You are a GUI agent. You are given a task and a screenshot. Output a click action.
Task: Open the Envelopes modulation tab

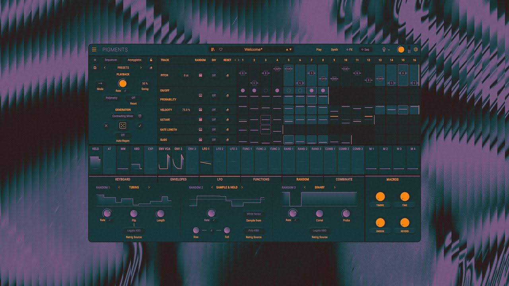click(179, 179)
